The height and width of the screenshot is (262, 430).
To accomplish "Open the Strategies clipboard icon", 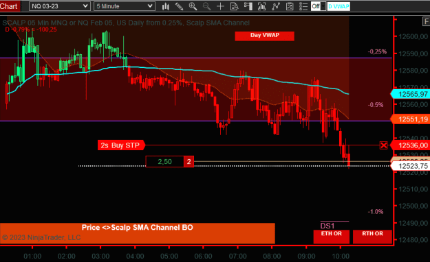I will click(x=290, y=6).
